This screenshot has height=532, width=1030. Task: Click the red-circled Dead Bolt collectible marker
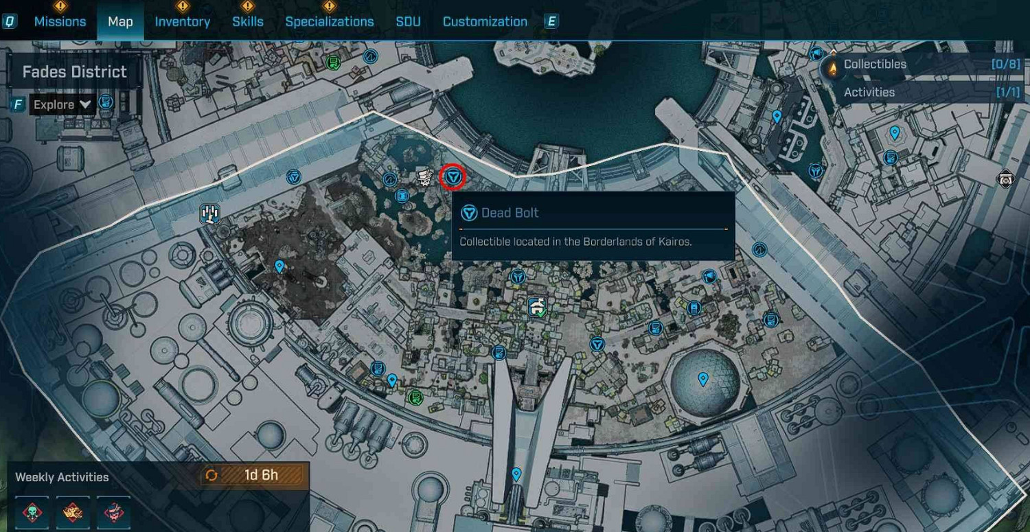pos(452,177)
